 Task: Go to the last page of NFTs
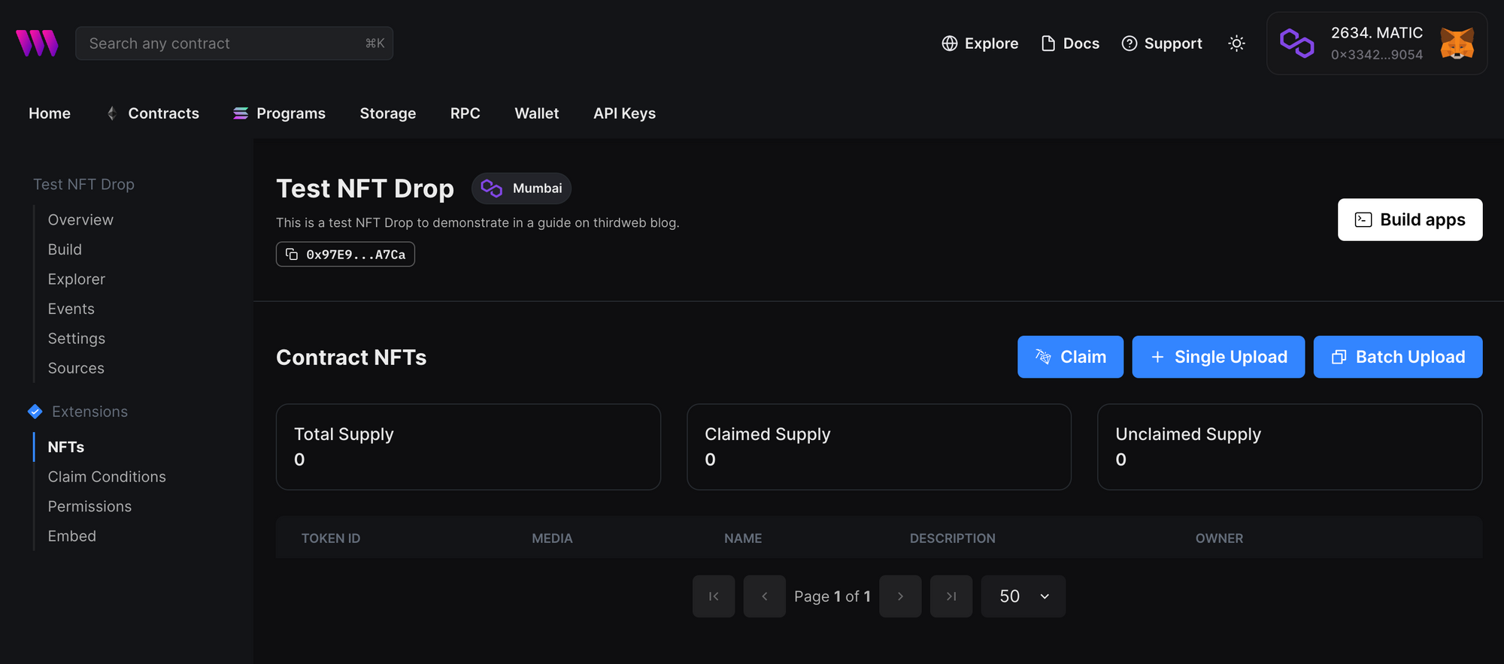point(951,596)
